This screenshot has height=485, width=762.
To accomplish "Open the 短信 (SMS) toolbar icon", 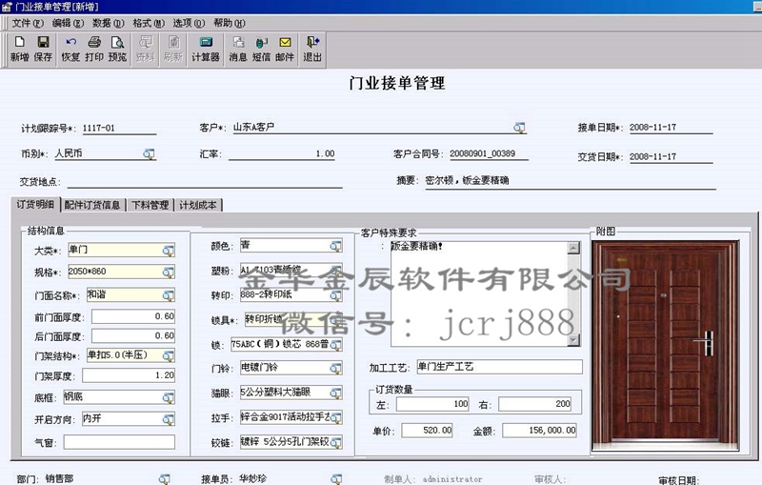I will click(261, 49).
